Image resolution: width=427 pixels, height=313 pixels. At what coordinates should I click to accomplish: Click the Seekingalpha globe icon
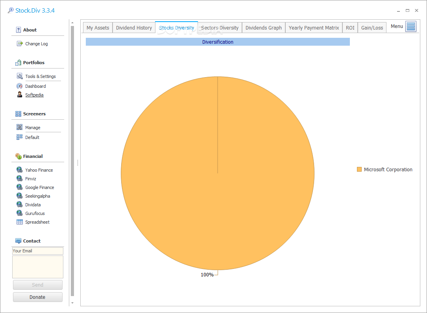coord(20,196)
